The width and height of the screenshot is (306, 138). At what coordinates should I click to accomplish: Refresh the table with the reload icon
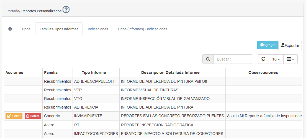coord(263,59)
